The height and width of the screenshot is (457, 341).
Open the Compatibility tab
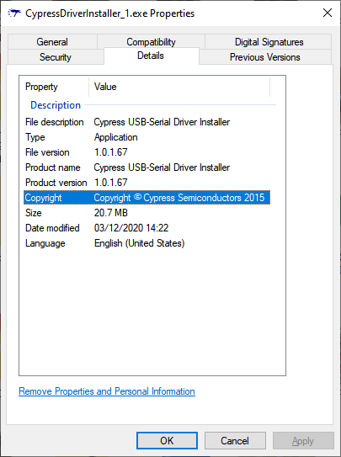click(x=151, y=42)
